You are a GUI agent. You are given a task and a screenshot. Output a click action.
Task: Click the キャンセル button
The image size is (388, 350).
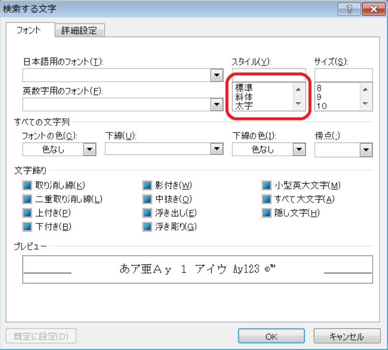coord(347,336)
